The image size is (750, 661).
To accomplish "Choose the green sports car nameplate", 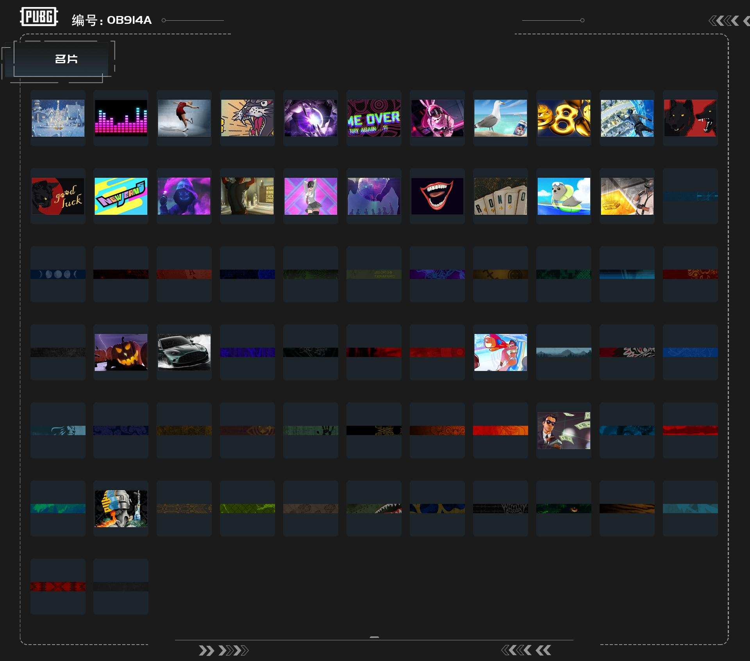I will pyautogui.click(x=184, y=352).
